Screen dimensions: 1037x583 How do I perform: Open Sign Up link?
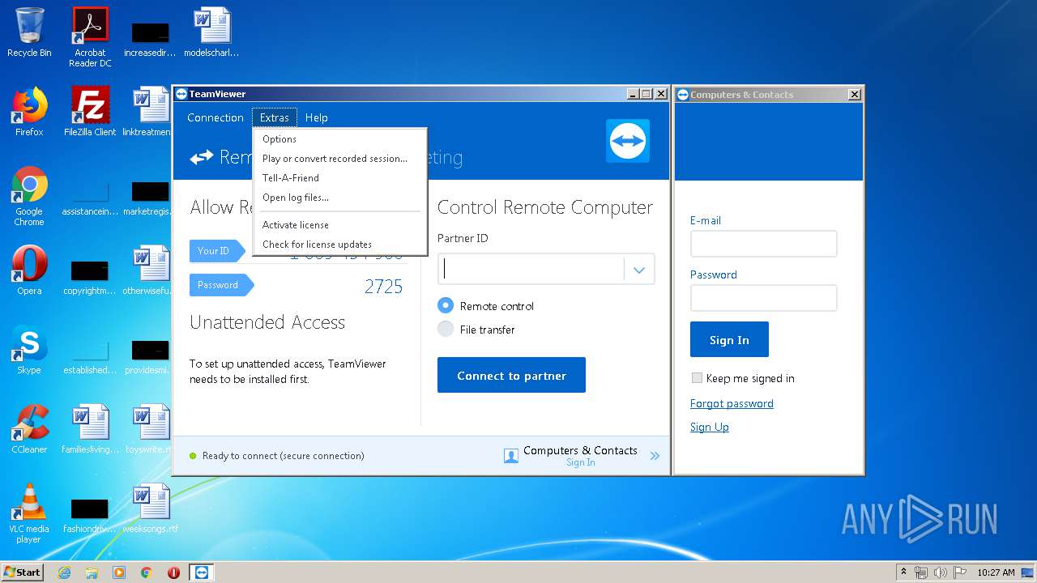(x=709, y=427)
